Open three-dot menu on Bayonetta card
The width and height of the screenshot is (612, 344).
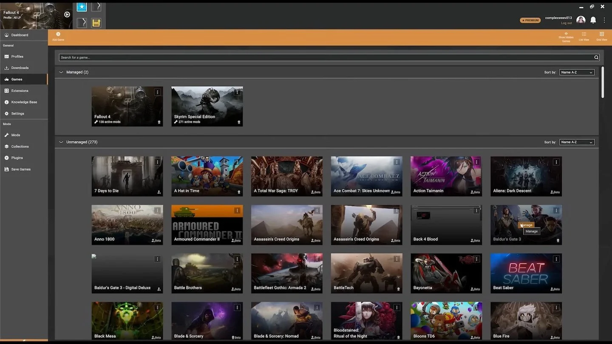[x=476, y=259]
